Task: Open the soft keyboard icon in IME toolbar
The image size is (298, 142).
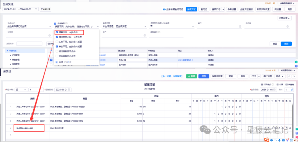Action: pos(283,140)
